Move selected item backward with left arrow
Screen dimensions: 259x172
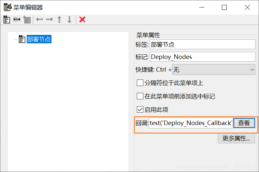coord(39,20)
